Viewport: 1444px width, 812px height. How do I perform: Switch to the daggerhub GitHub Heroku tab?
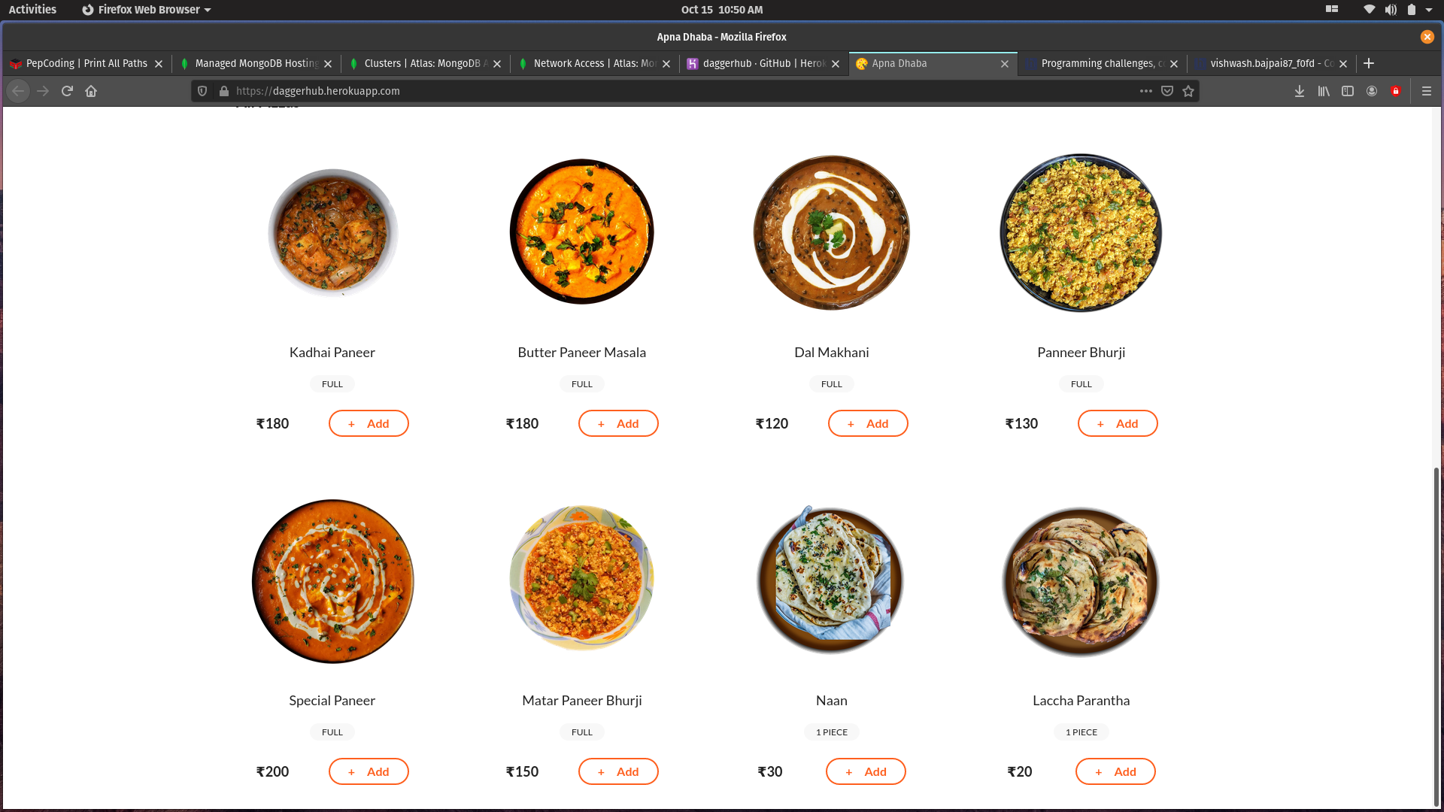click(763, 64)
